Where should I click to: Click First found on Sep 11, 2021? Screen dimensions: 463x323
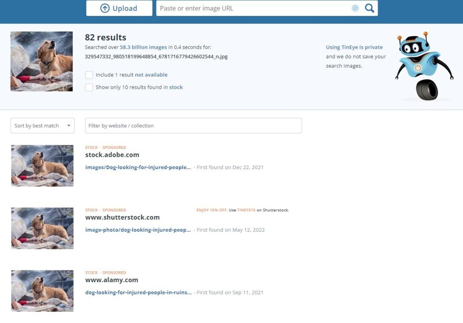(230, 293)
